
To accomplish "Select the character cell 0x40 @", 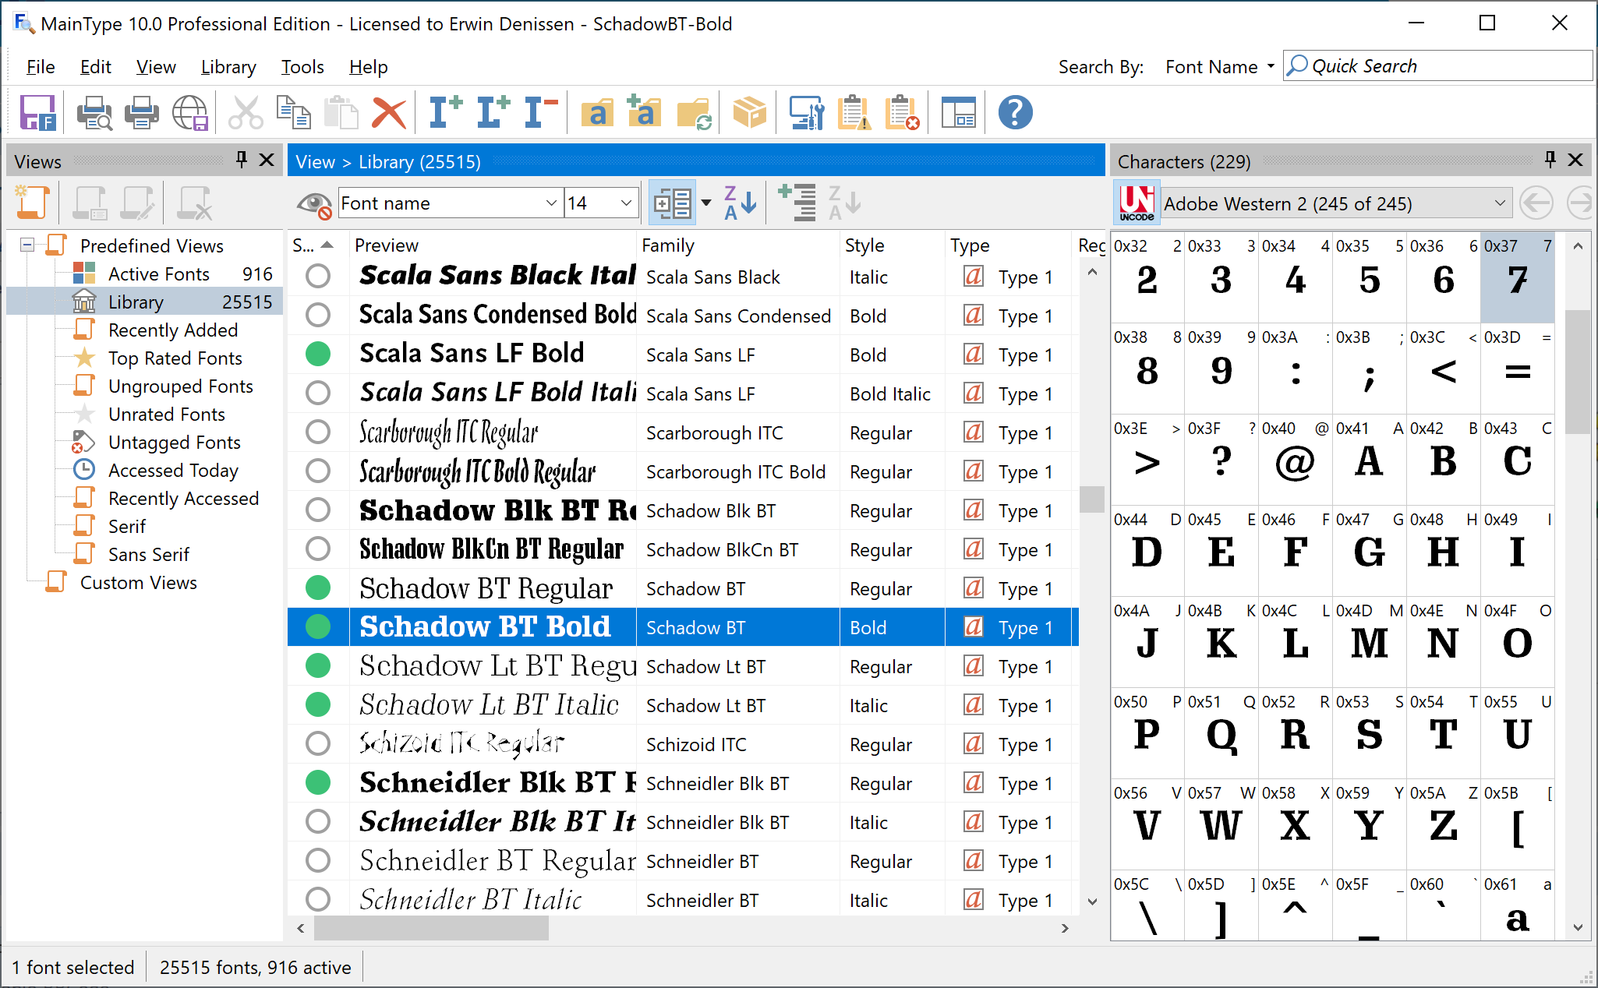I will tap(1295, 459).
